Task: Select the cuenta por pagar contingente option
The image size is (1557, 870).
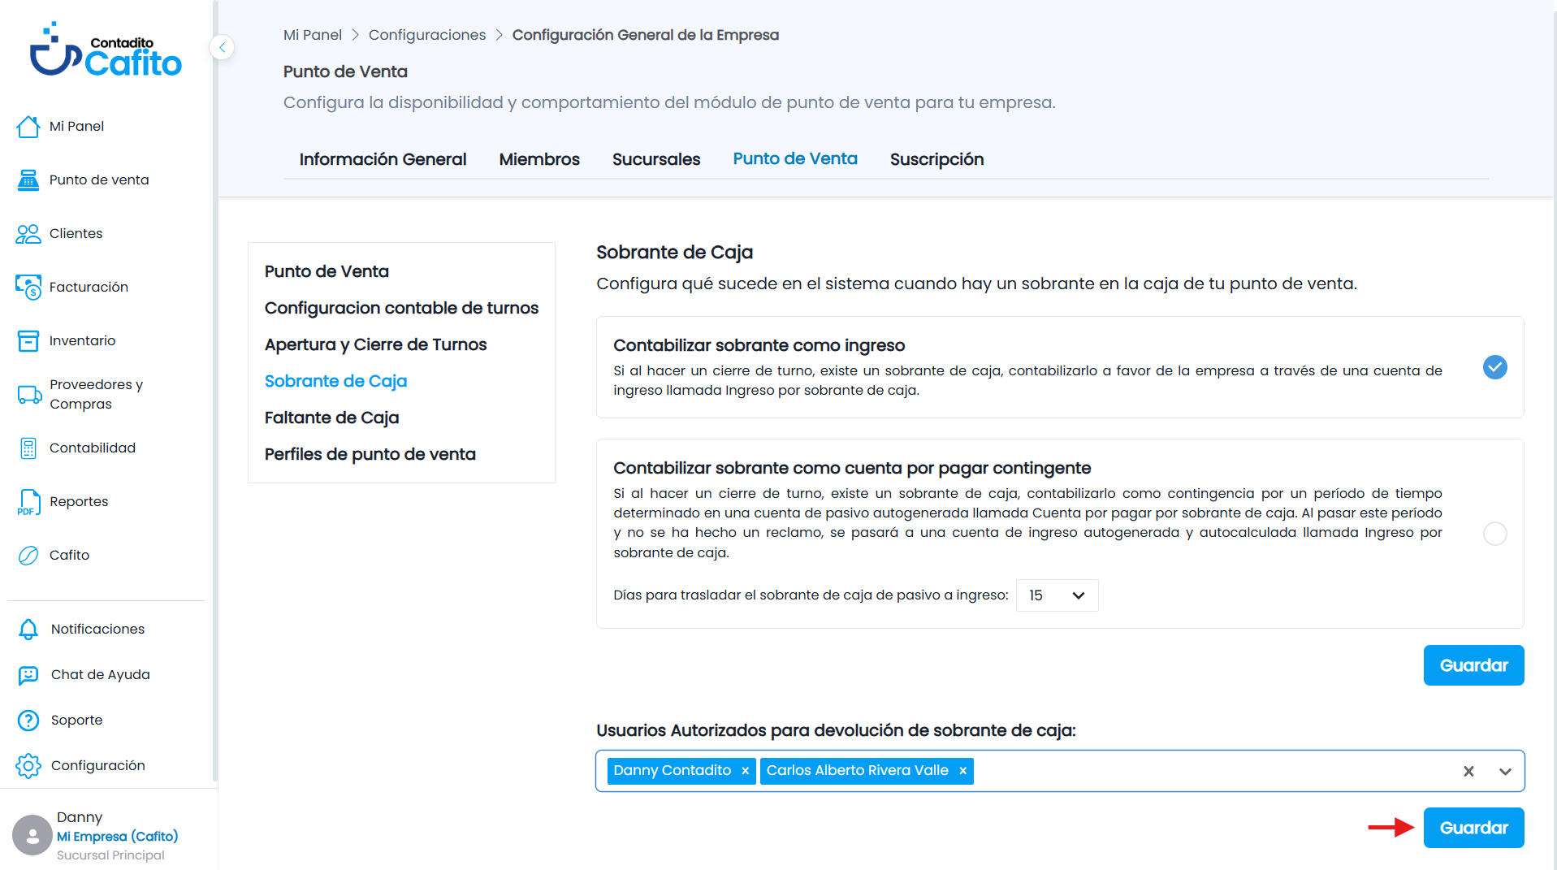Action: [x=1495, y=534]
